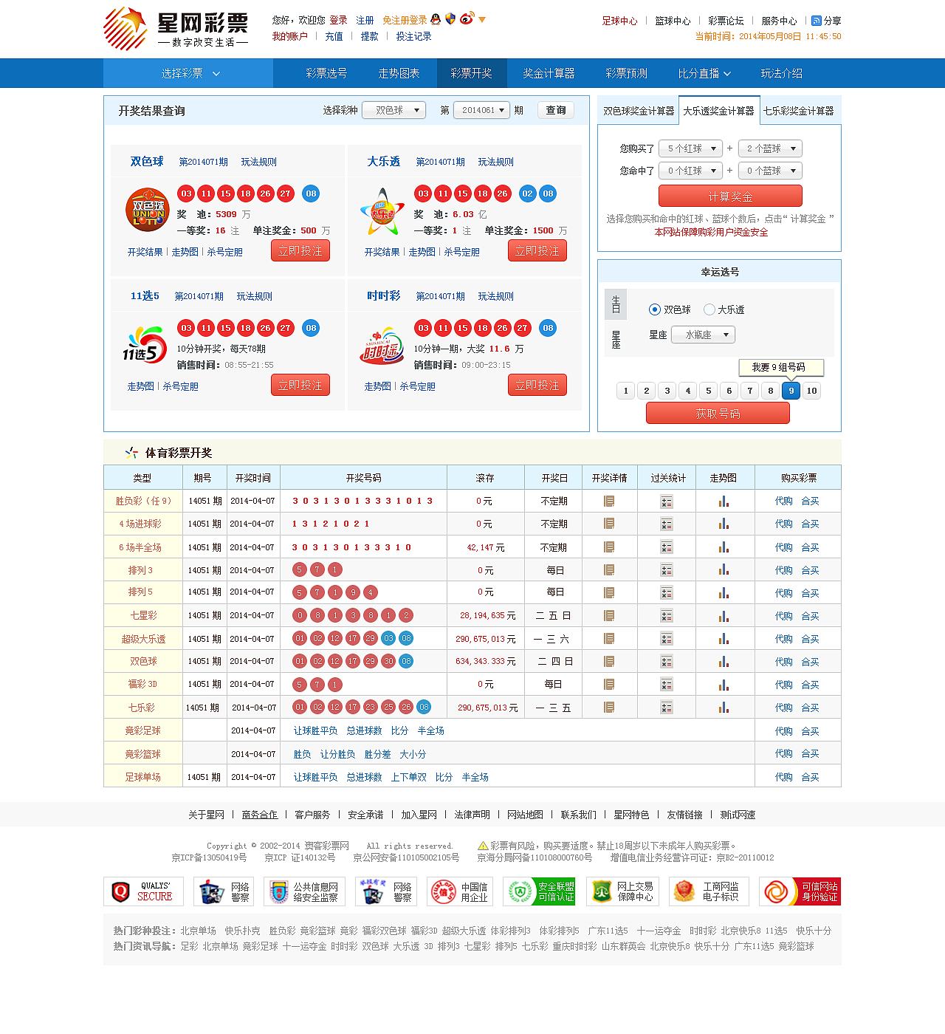Click the 查询 search button
The image size is (945, 1034).
555,110
